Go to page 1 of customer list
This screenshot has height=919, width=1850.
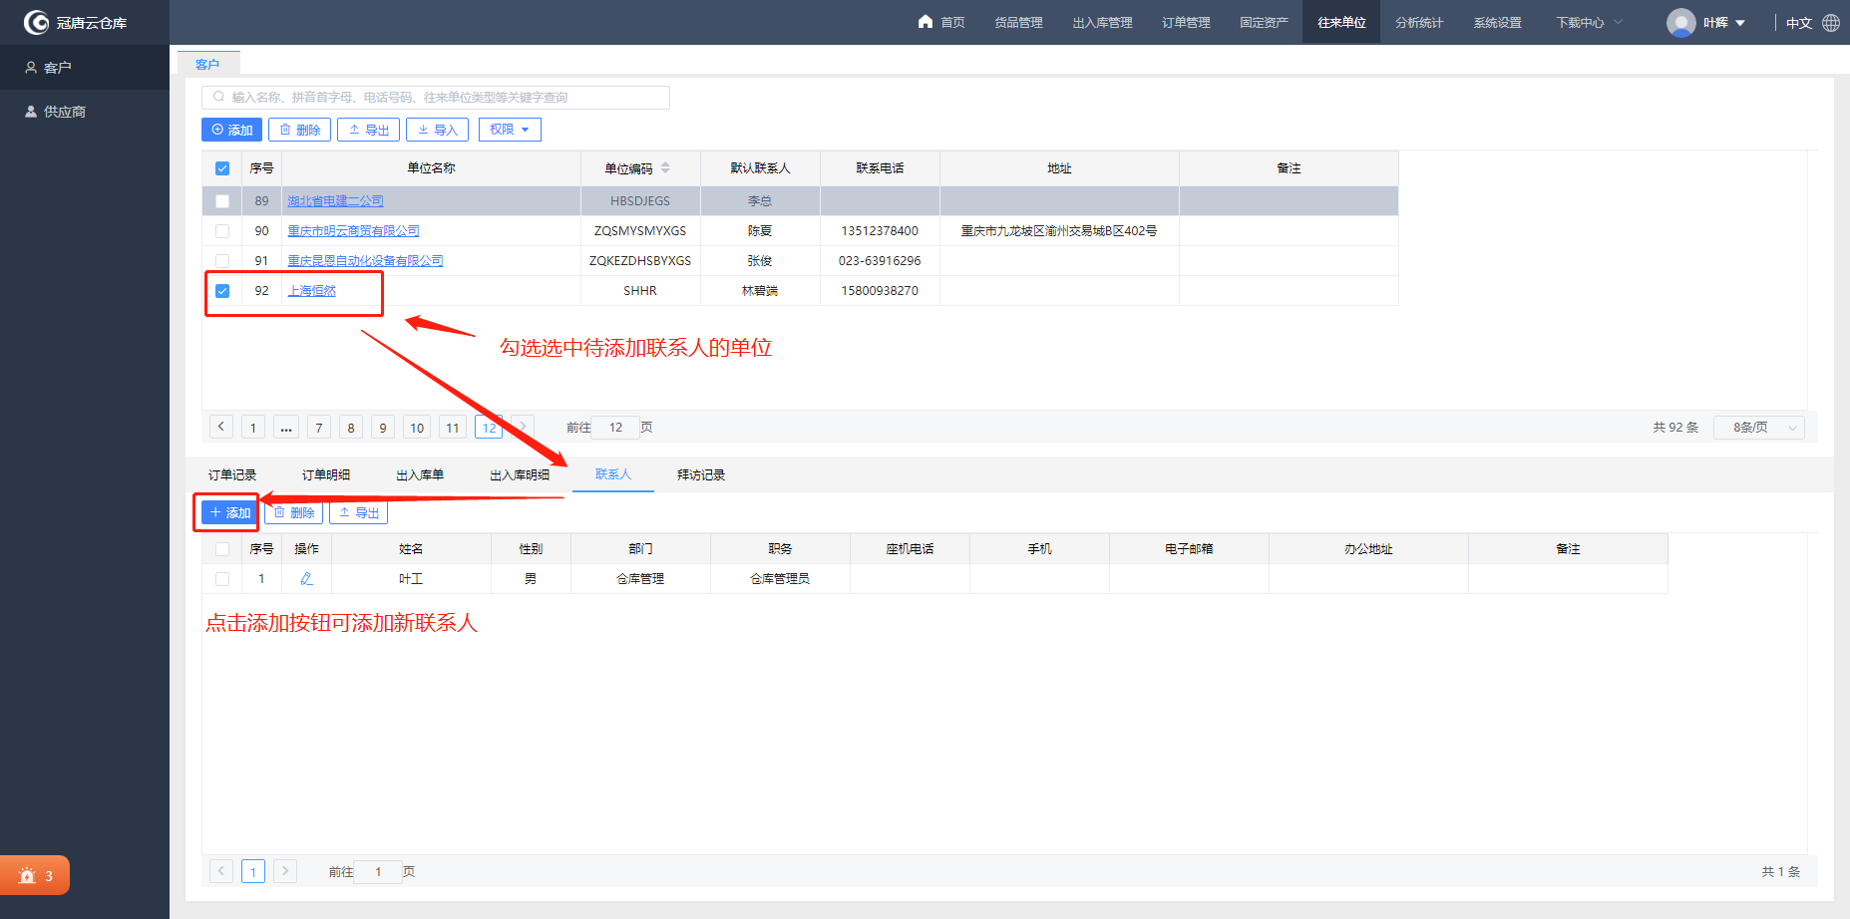coord(253,428)
